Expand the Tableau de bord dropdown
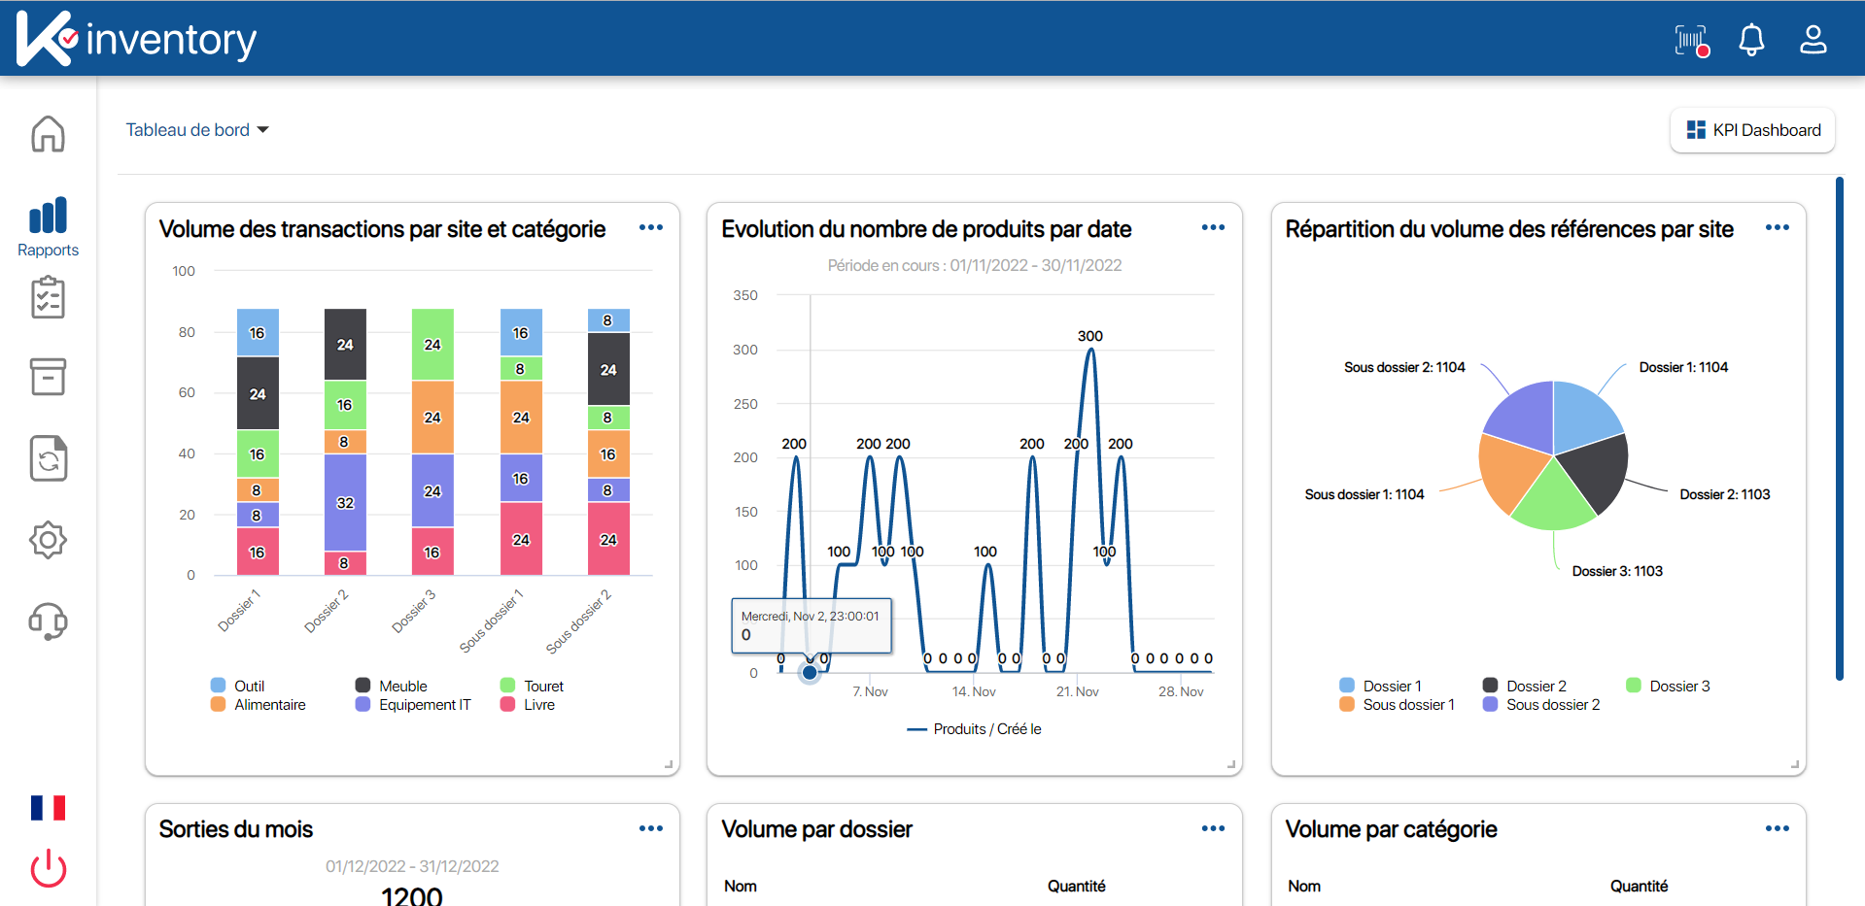This screenshot has height=906, width=1865. click(x=197, y=130)
